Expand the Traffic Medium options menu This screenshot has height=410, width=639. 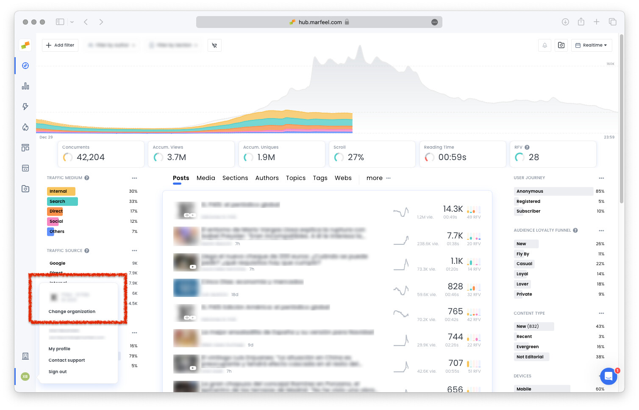point(134,178)
